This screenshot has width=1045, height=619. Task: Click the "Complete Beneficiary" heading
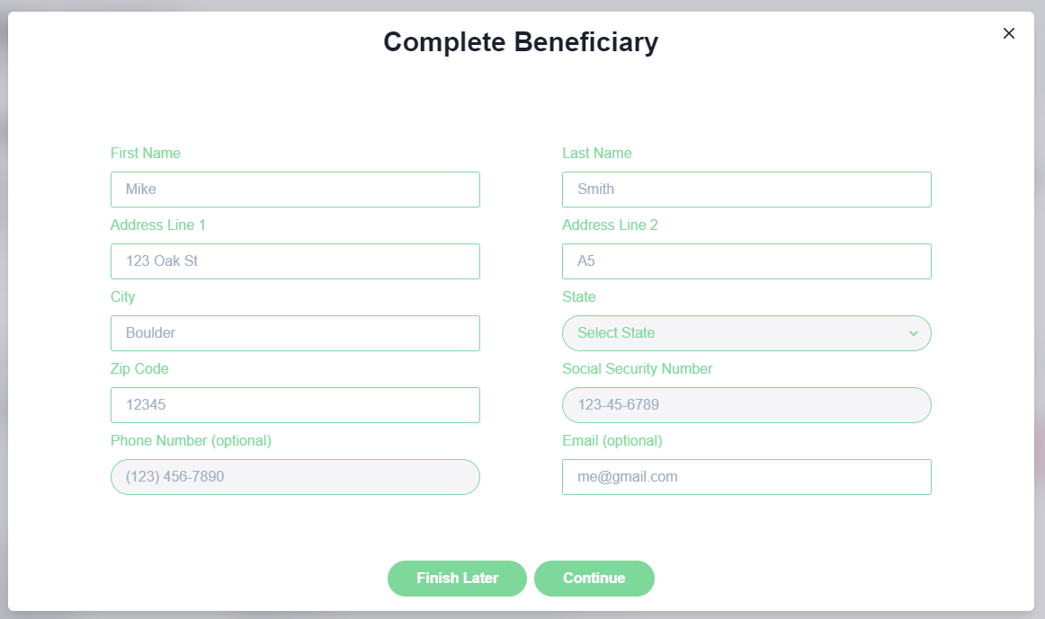point(521,42)
